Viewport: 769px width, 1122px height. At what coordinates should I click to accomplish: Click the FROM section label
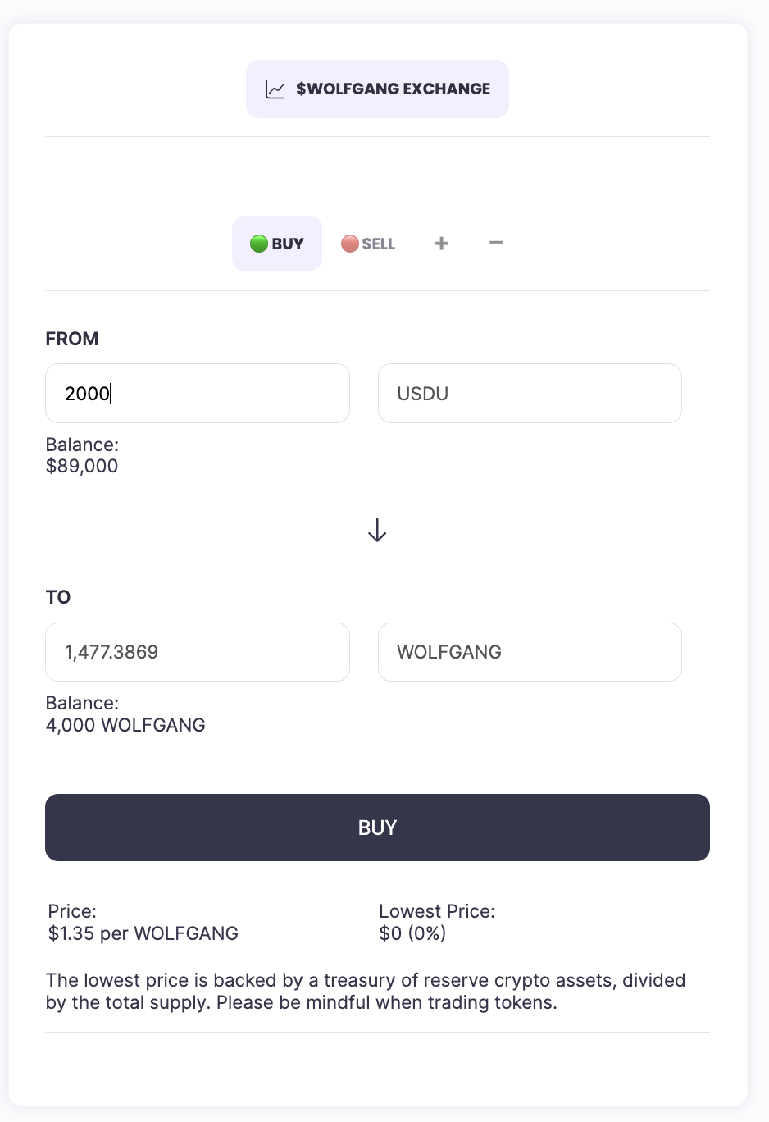pos(72,339)
